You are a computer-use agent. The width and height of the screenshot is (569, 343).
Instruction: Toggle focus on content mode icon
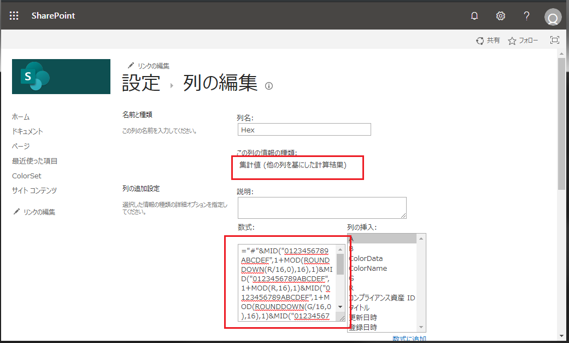pos(554,40)
